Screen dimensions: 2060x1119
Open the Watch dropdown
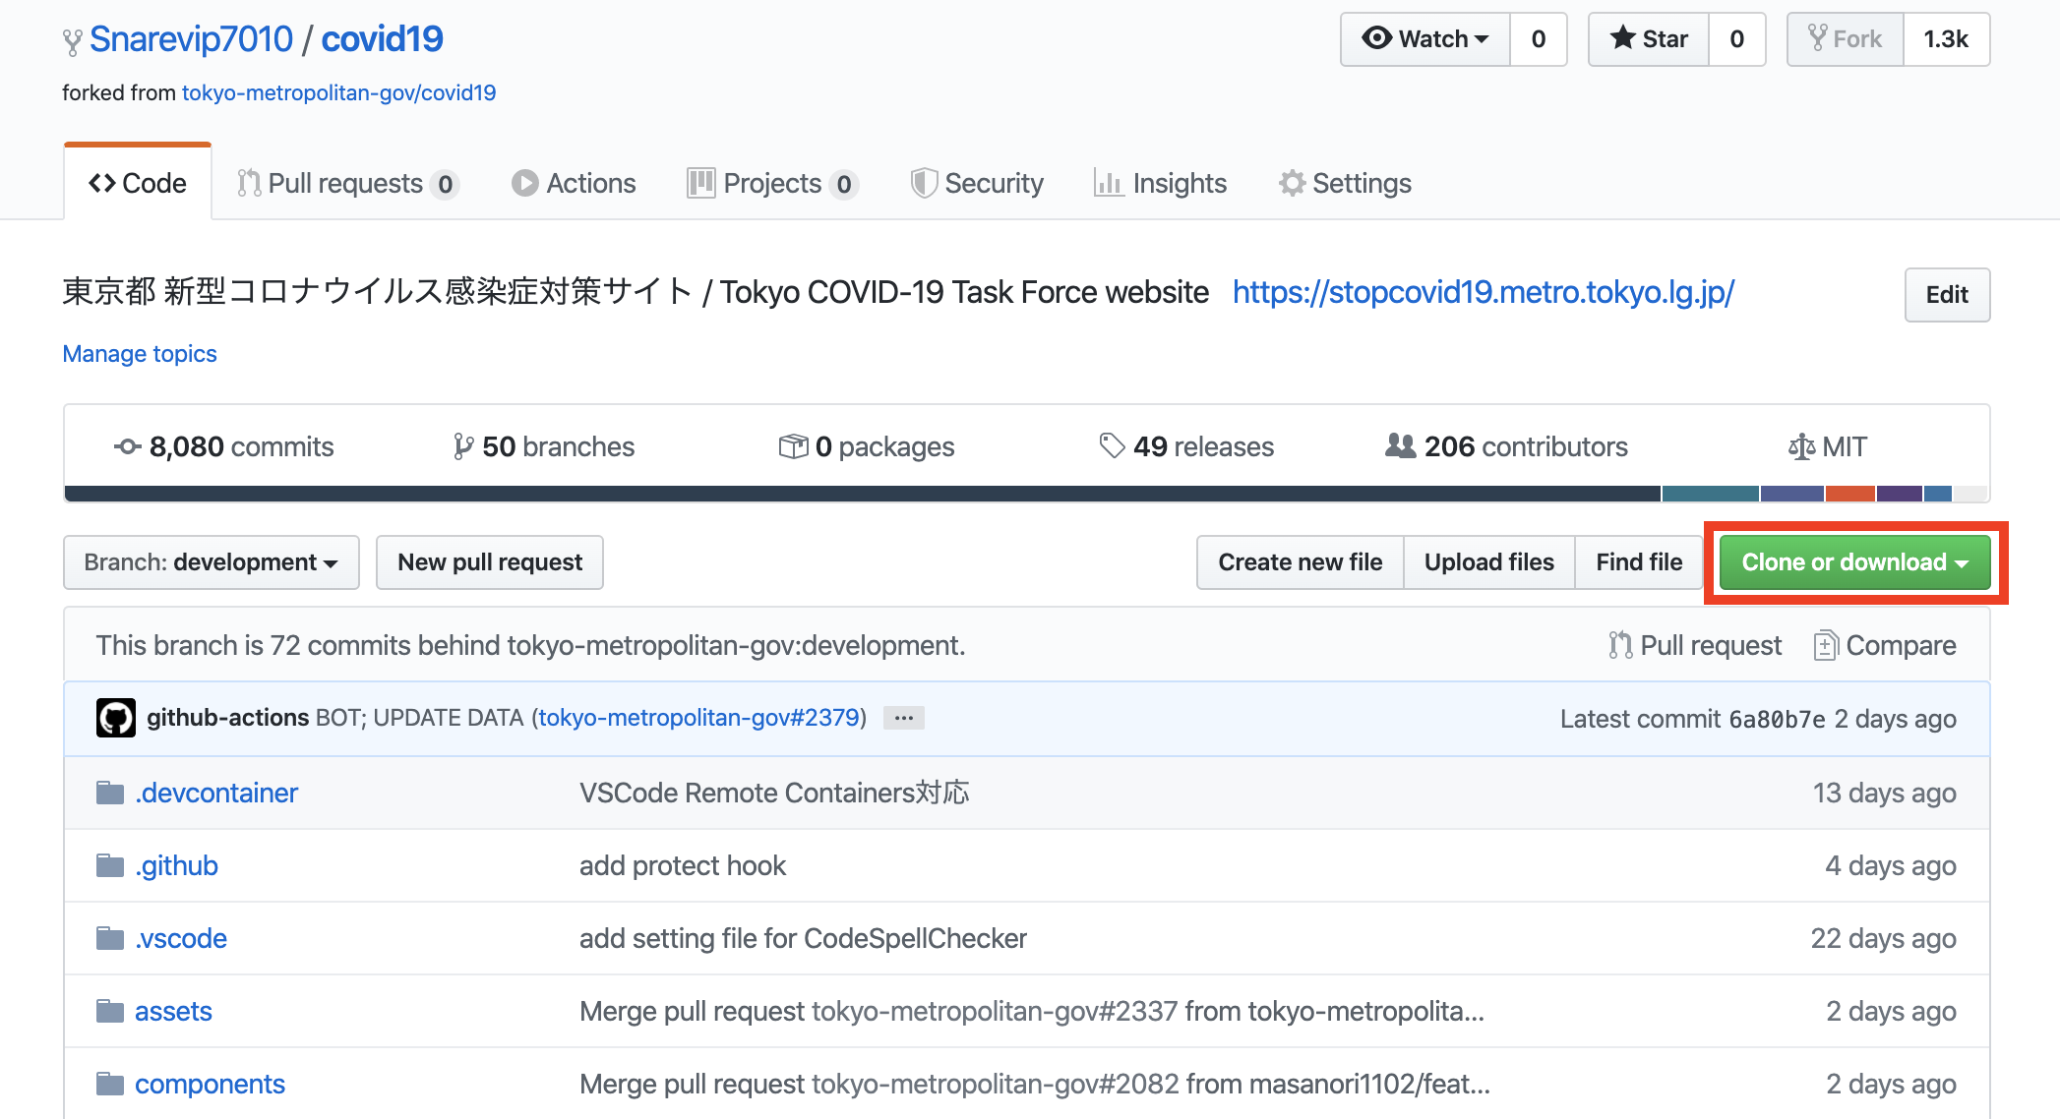[1425, 39]
